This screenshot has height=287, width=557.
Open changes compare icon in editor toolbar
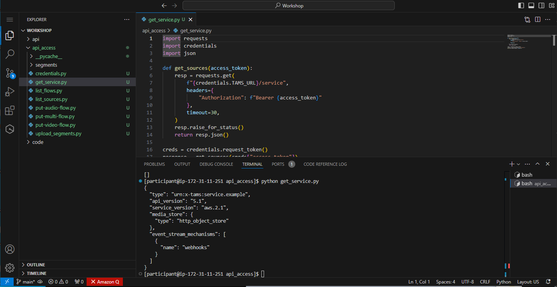(x=527, y=19)
